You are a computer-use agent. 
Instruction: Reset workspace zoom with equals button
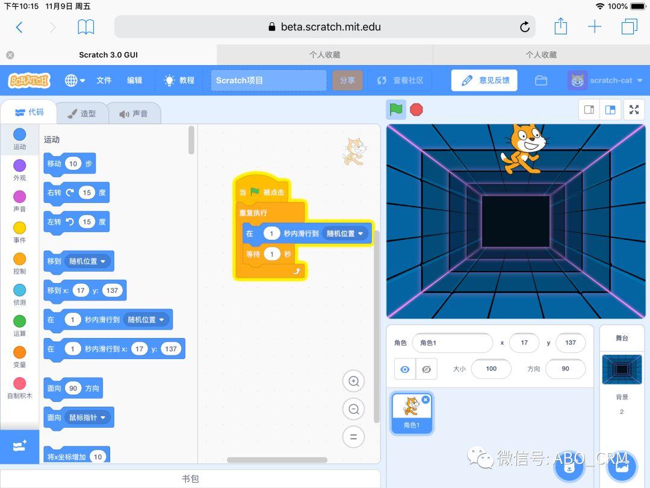[354, 437]
